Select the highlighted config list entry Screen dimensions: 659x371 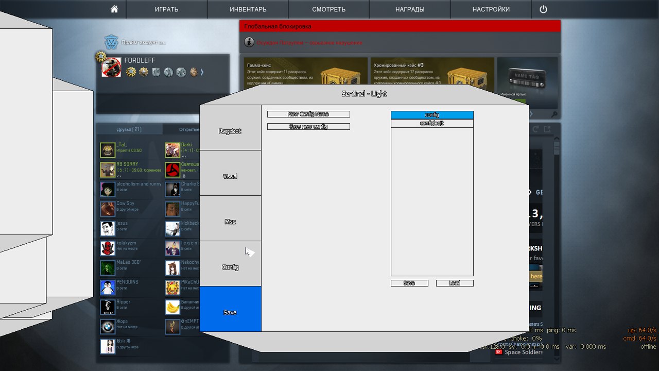coord(432,115)
